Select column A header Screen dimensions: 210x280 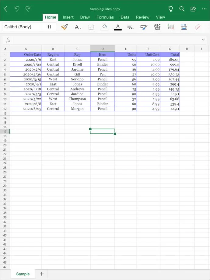coord(26,49)
